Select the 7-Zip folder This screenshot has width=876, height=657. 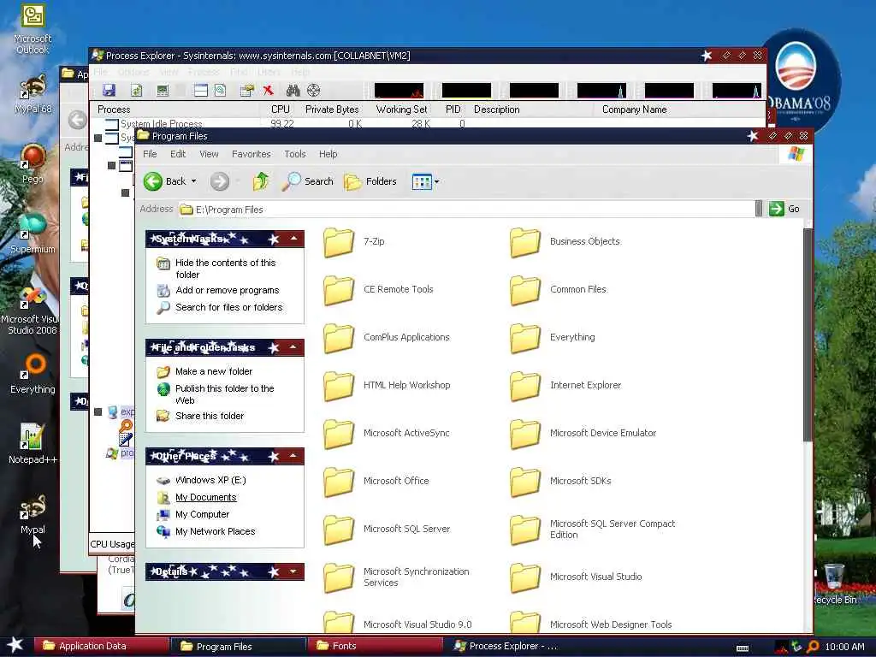tap(353, 242)
